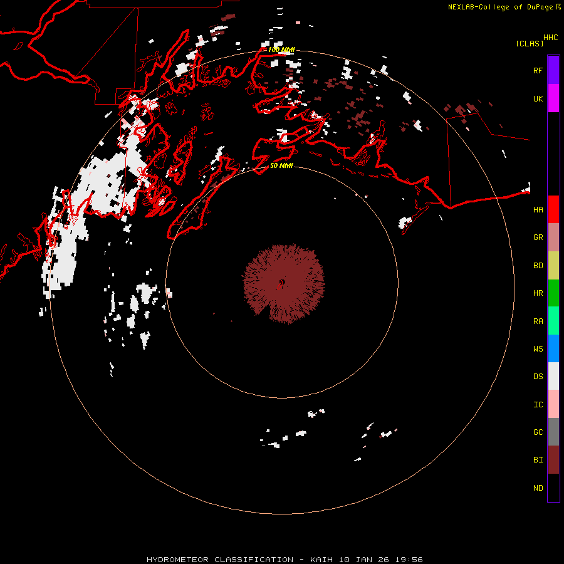Click the Hydrometeor Classification KAIH timestamp caption
This screenshot has height=564, width=564.
[x=285, y=560]
